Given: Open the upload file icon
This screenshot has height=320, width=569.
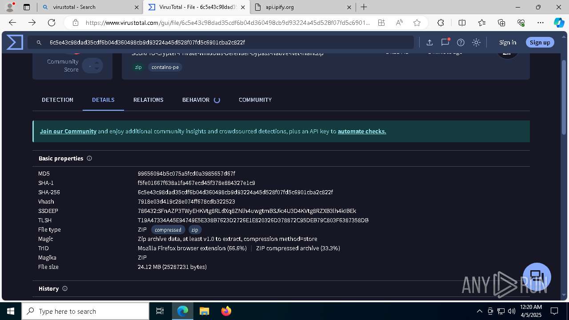Looking at the screenshot, I should (x=429, y=42).
